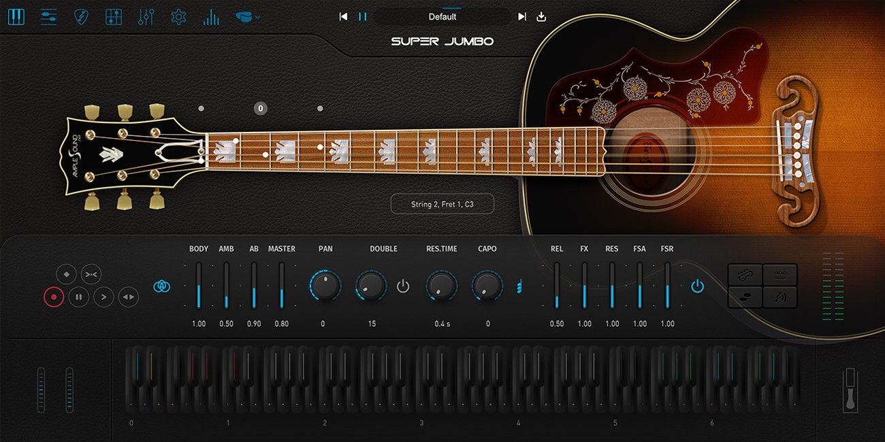885x442 pixels.
Task: Adjust the AB level slider
Action: point(254,286)
